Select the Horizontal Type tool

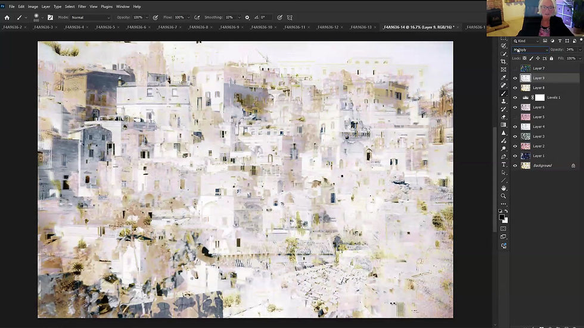(504, 164)
